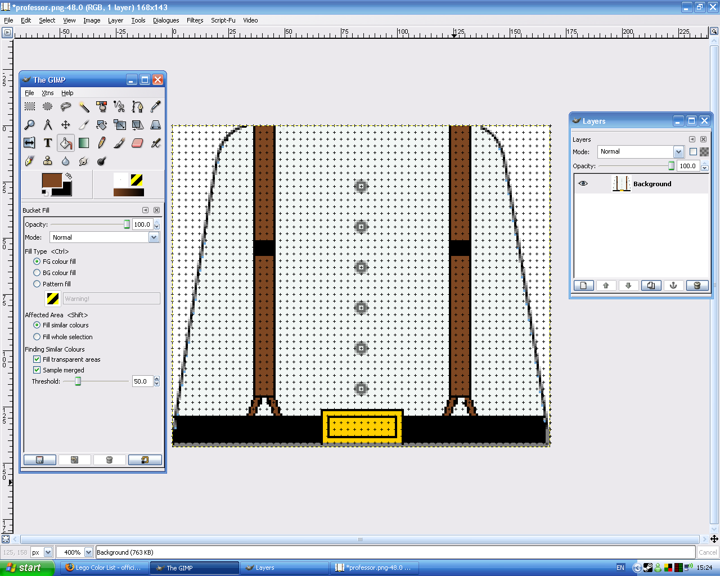Click the Windows start button
Image resolution: width=720 pixels, height=576 pixels.
click(26, 568)
